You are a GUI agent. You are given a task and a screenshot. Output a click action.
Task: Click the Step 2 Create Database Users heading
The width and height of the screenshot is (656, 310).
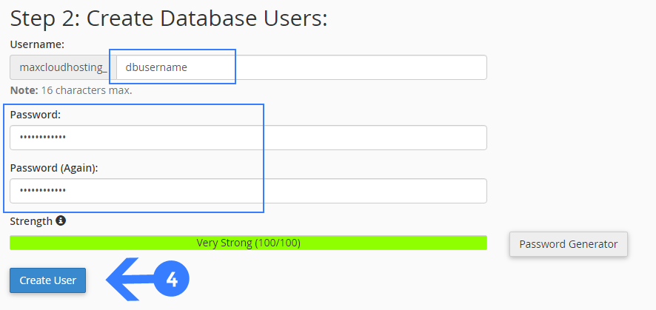(169, 18)
